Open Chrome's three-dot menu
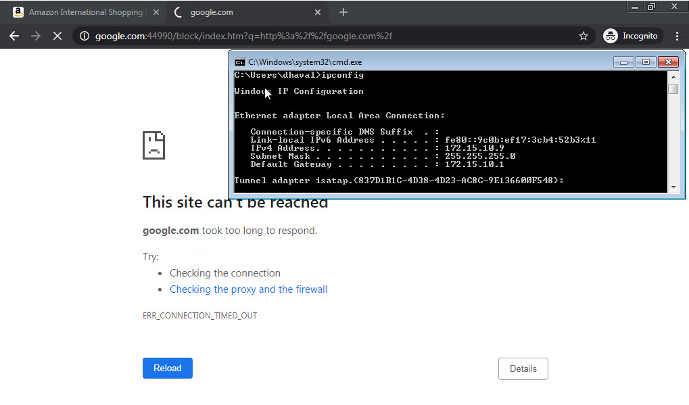 point(677,36)
